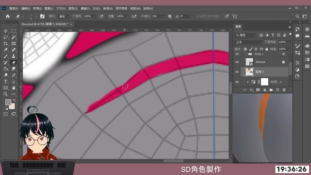Select the Eyedropper tool
Image resolution: width=311 pixels, height=175 pixels.
[5, 50]
